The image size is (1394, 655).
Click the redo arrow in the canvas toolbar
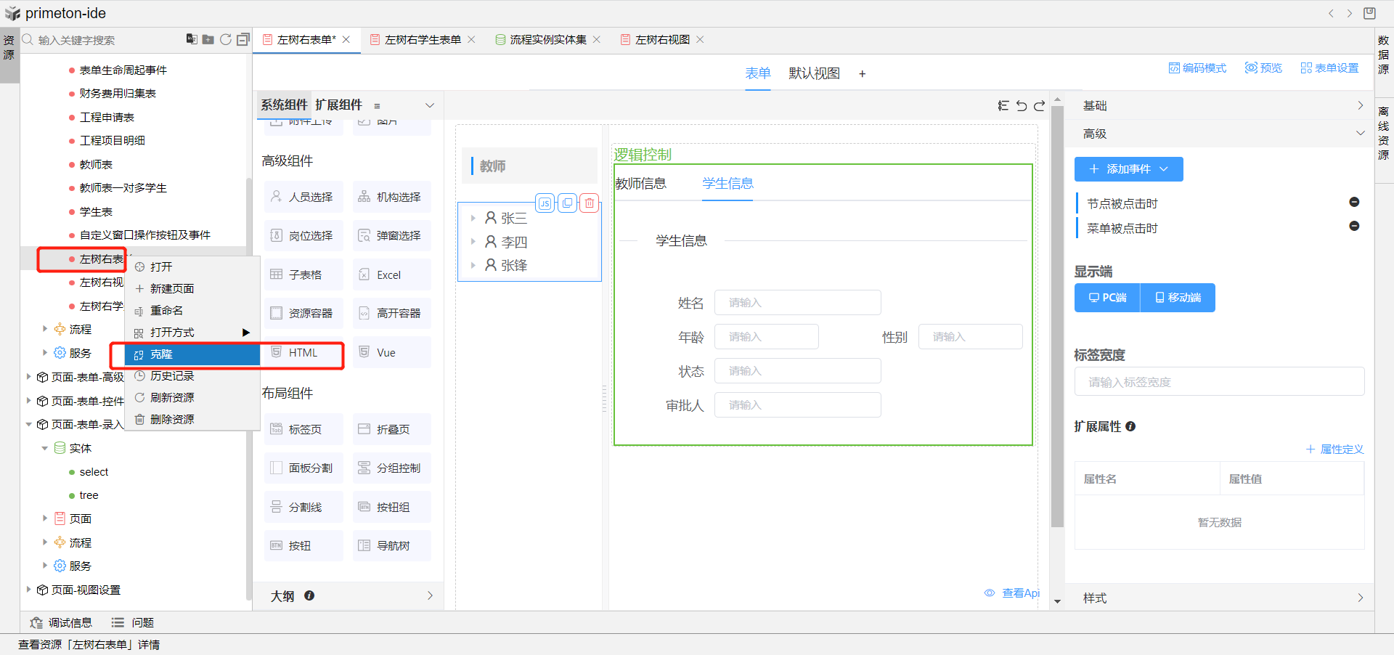tap(1039, 106)
